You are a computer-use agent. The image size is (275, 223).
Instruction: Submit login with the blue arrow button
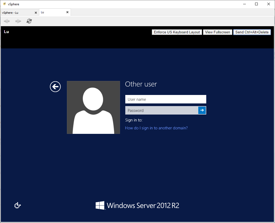click(x=202, y=110)
